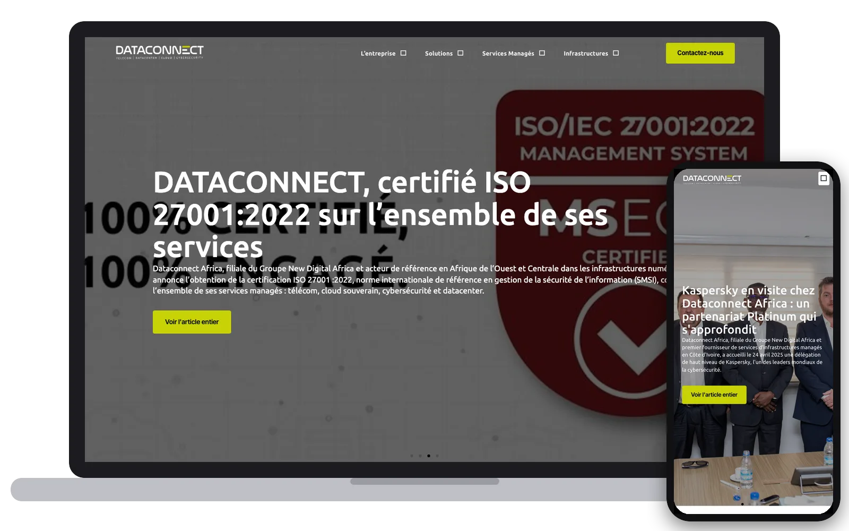Click the headline "DATACONNECT, certifié ISO 27001:2022"

point(380,215)
